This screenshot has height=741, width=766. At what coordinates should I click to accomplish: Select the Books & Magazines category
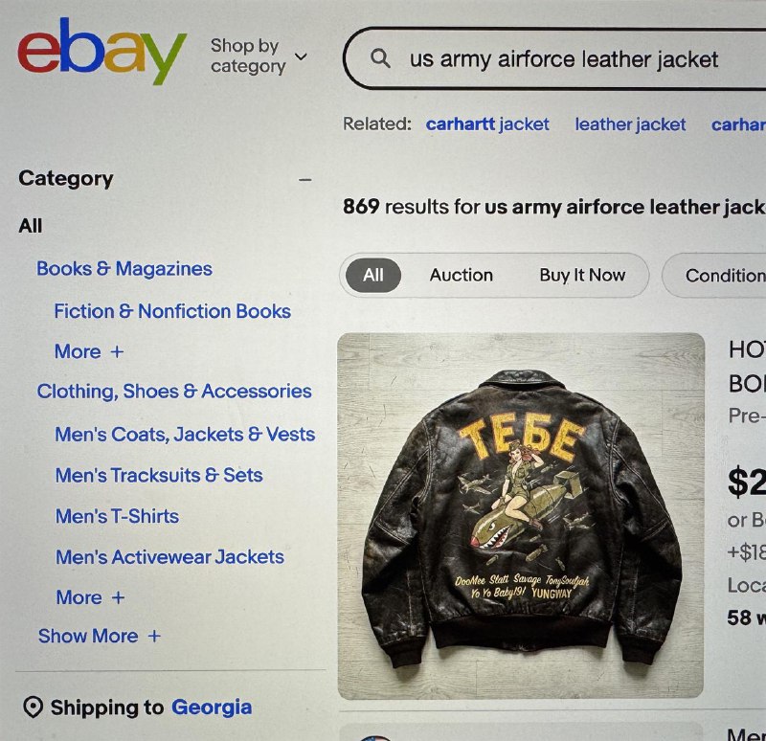(x=124, y=269)
